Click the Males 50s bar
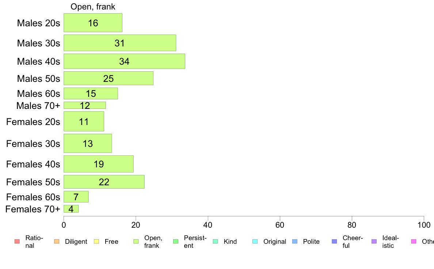The image size is (434, 269). click(x=108, y=79)
